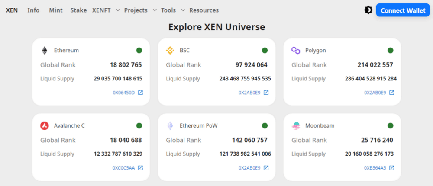Image resolution: width=433 pixels, height=186 pixels.
Task: Click the Polygon card title text
Action: tap(316, 51)
